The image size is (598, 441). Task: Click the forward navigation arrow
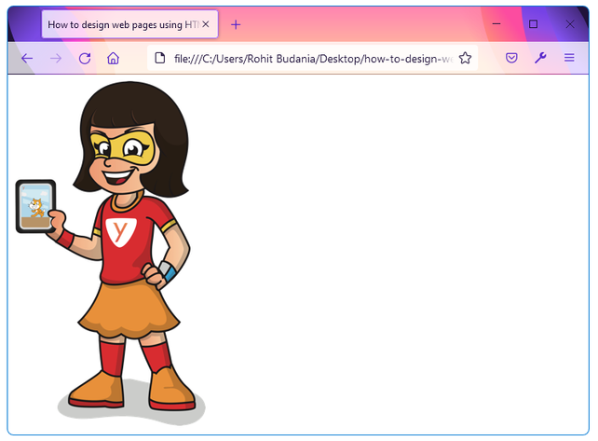tap(56, 59)
